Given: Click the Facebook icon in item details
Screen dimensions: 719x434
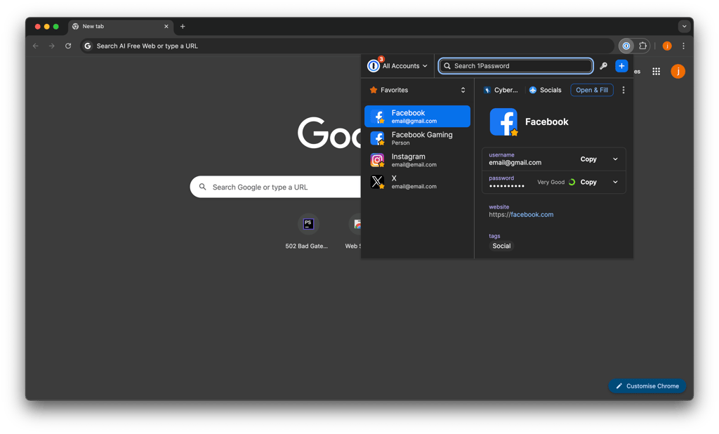Looking at the screenshot, I should 503,122.
